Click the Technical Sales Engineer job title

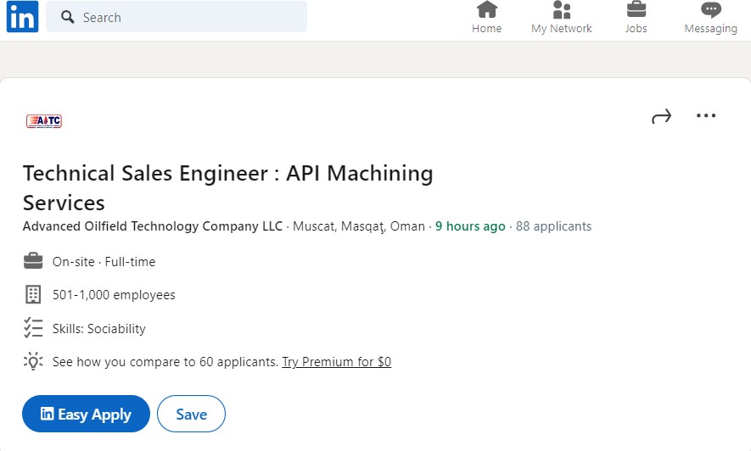[x=228, y=187]
